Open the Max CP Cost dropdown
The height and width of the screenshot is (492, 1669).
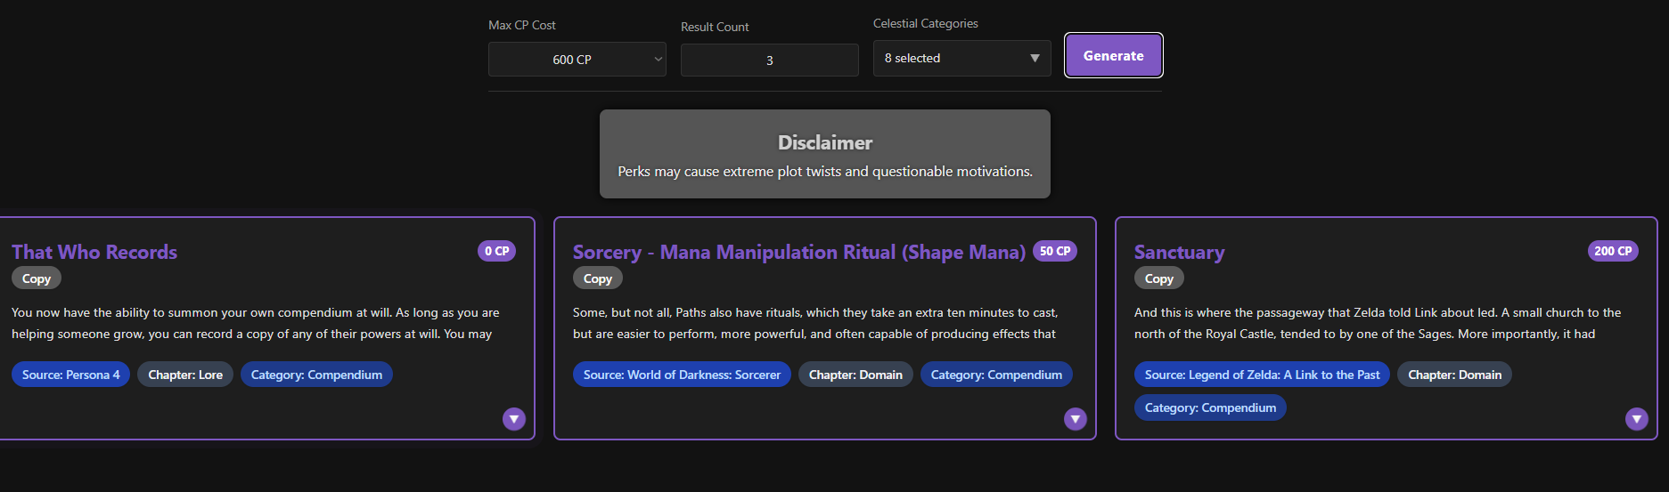[x=577, y=60]
